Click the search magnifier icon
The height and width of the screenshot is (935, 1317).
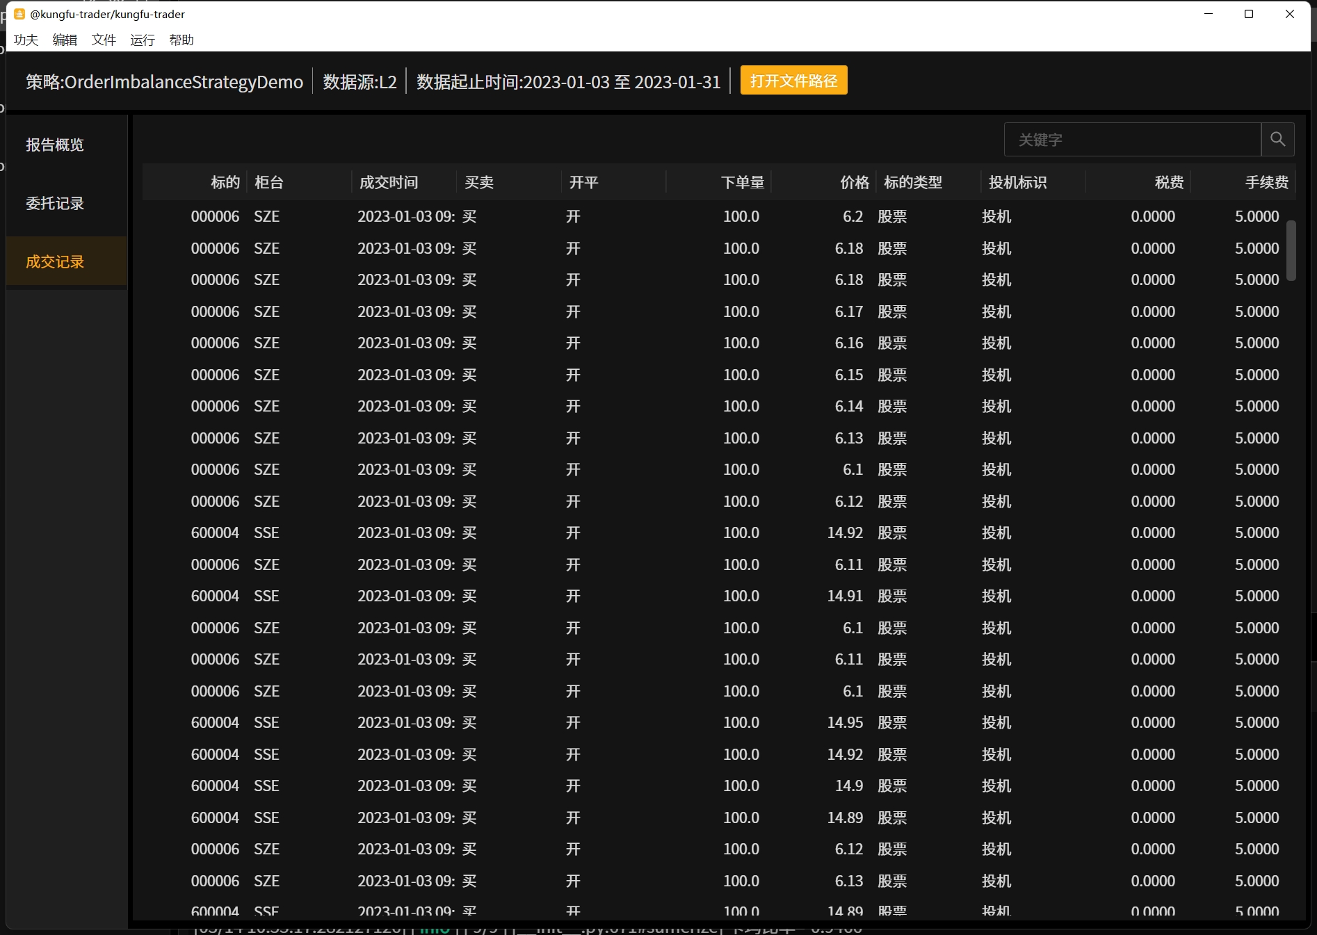pyautogui.click(x=1277, y=140)
